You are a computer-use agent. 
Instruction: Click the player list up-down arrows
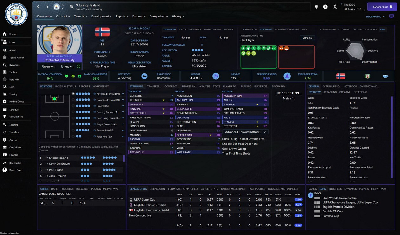click(x=63, y=7)
